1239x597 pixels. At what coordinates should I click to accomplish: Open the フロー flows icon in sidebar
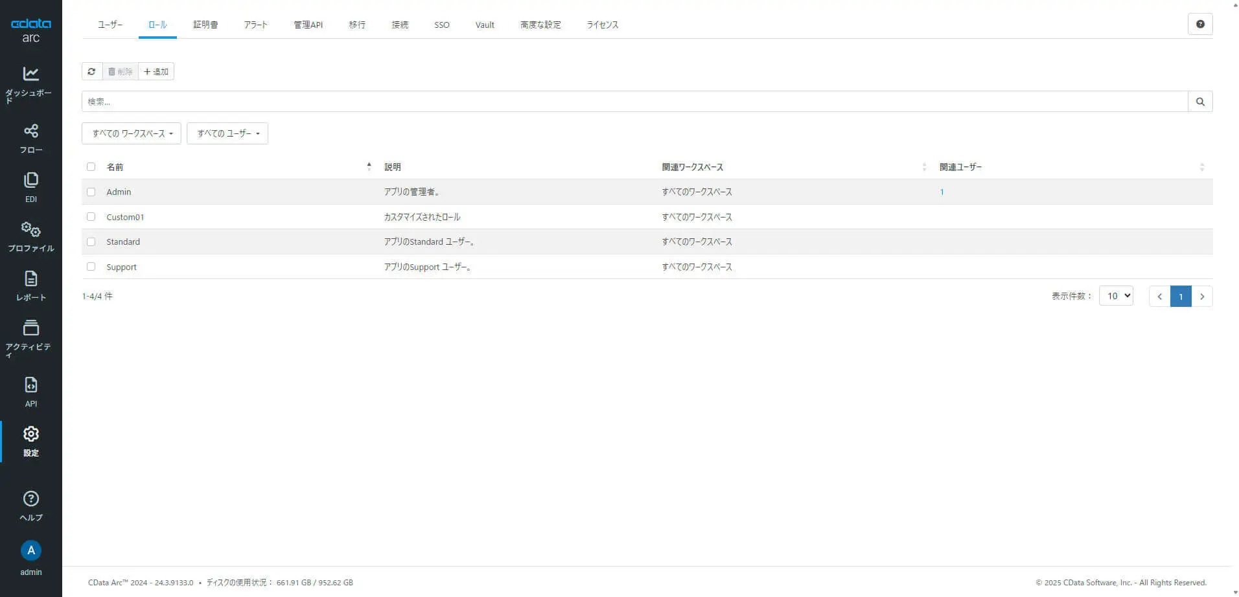coord(30,131)
